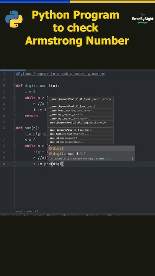This screenshot has height=276, width=155.
Task: Click 'i += 1' on line 7
Action: pos(40,110)
